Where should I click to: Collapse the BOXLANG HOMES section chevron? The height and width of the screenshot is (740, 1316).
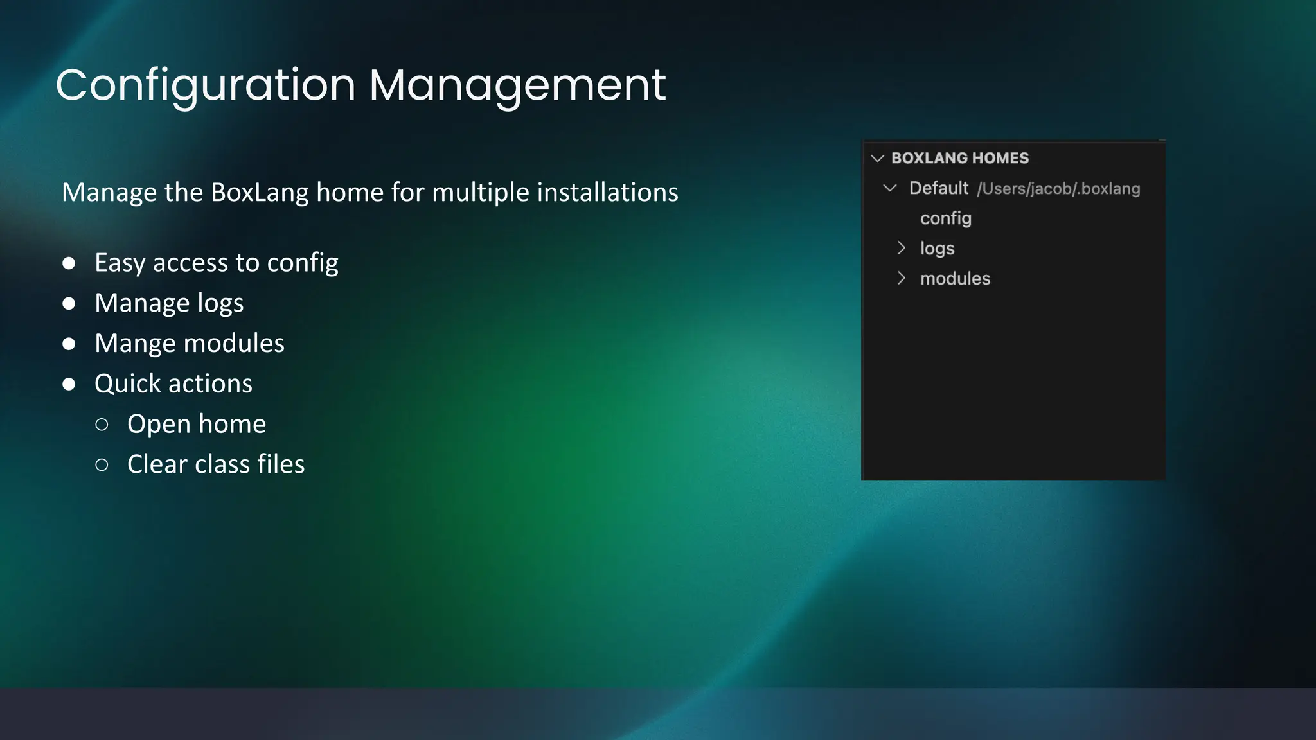coord(877,158)
